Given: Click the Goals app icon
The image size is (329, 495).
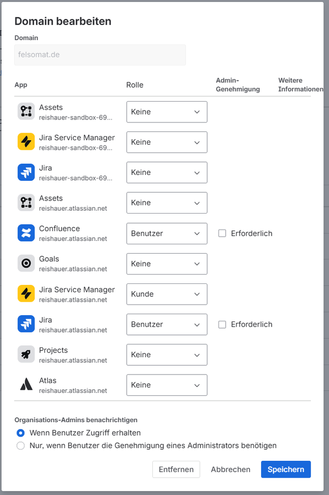Looking at the screenshot, I should (26, 263).
